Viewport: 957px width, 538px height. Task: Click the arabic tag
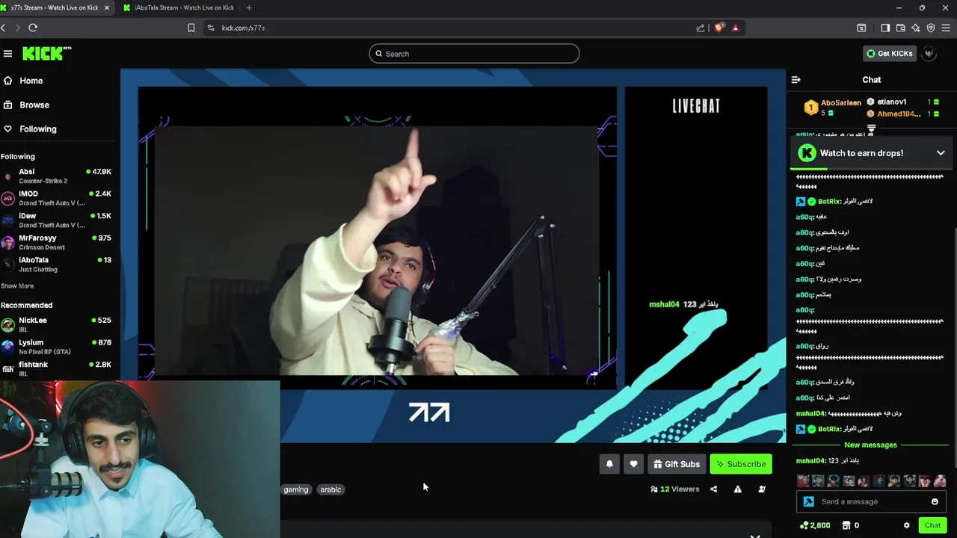(330, 489)
